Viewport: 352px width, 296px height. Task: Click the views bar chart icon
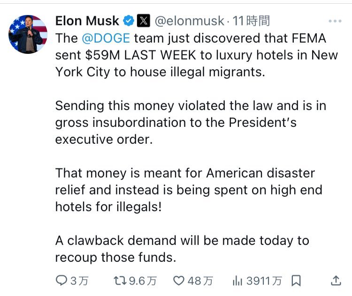pos(237,281)
